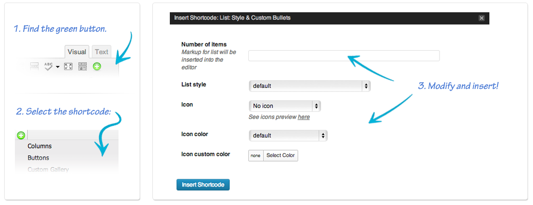Select Columns from shortcode menu
This screenshot has height=205, width=533.
40,146
